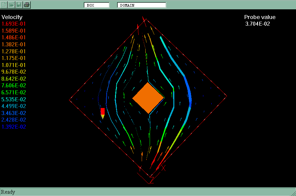296x196 pixels.
Task: Open a file with the folder icon
Action: point(12,5)
